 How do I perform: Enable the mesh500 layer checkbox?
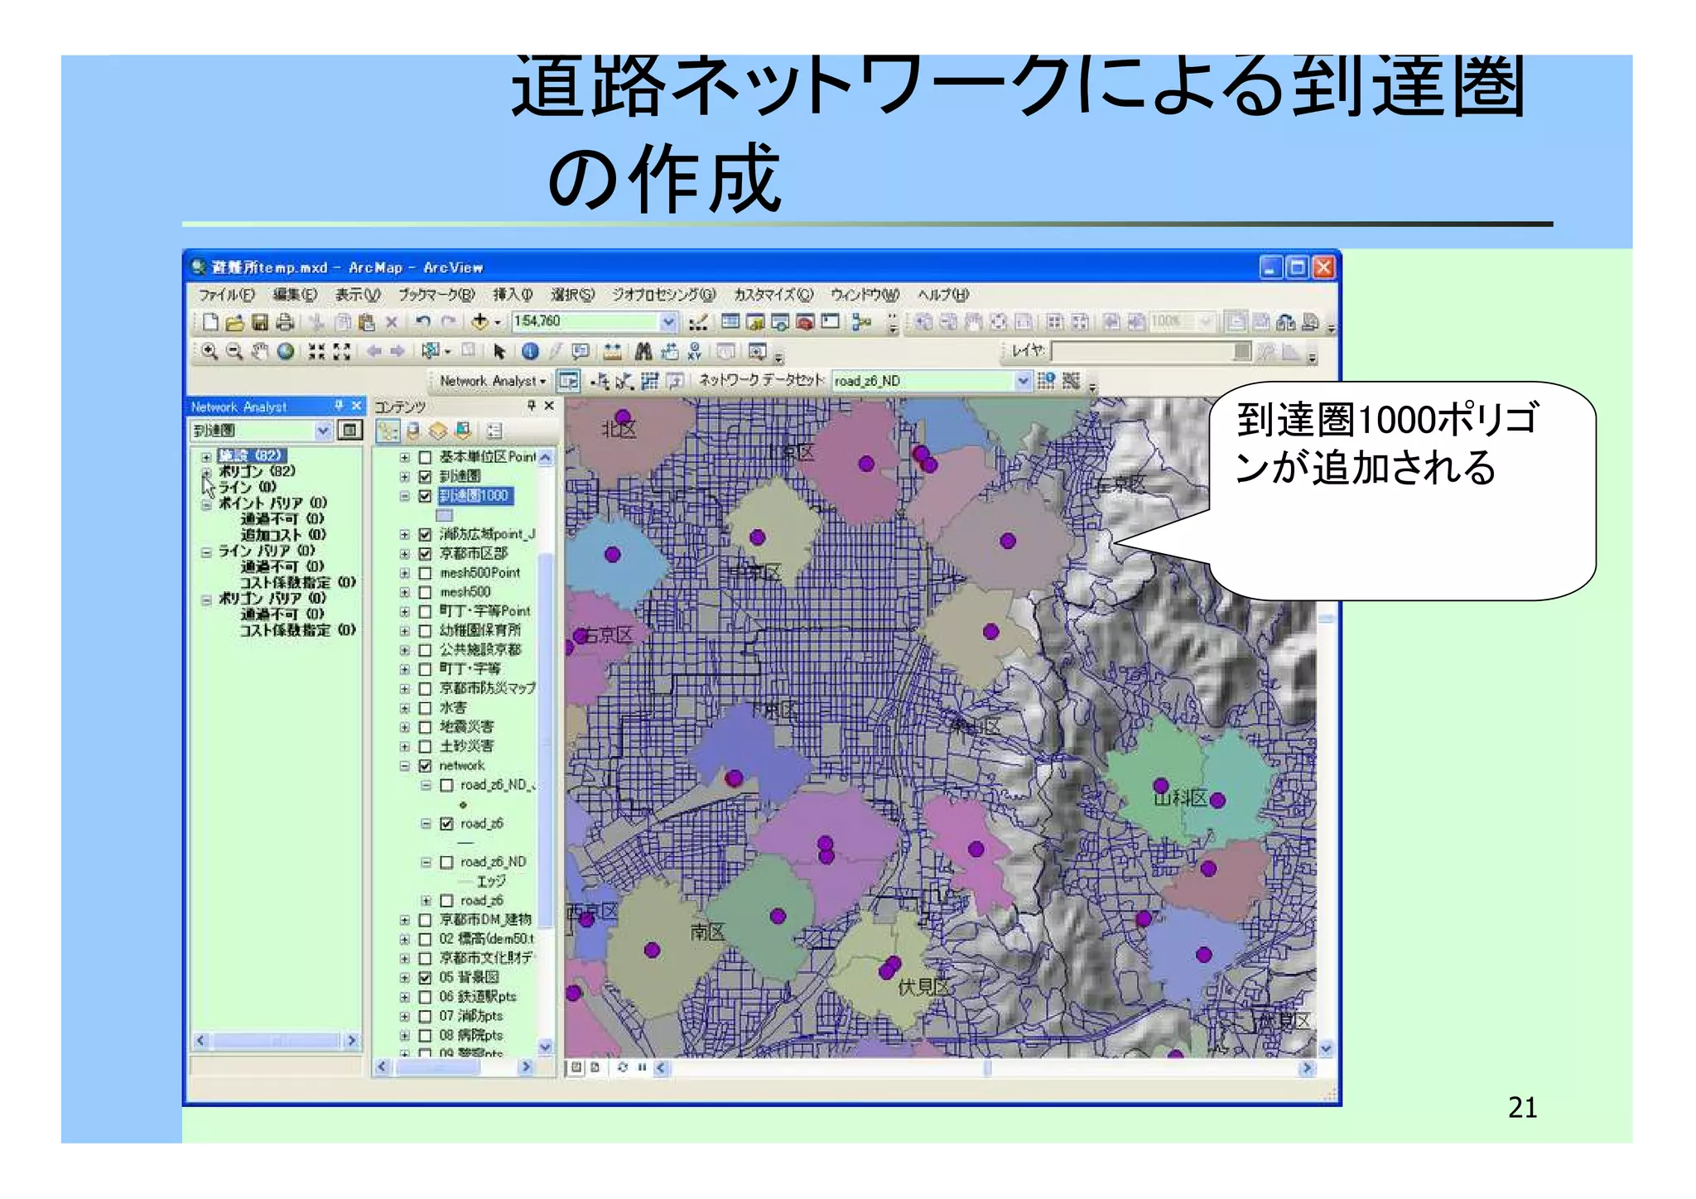(426, 592)
